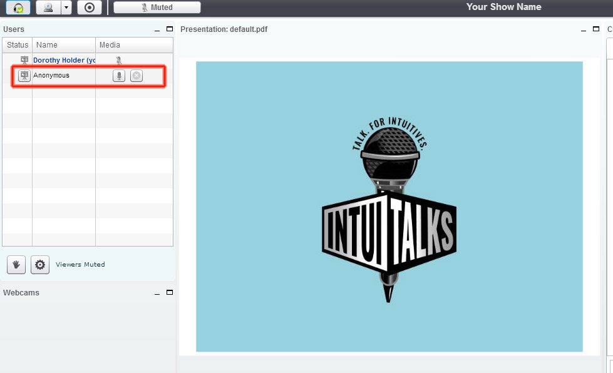The image size is (613, 373).
Task: Sort by the Media column header
Action: pos(134,45)
